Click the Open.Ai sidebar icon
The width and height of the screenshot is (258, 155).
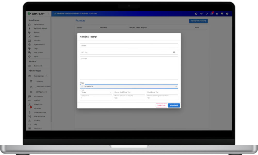coord(30,100)
